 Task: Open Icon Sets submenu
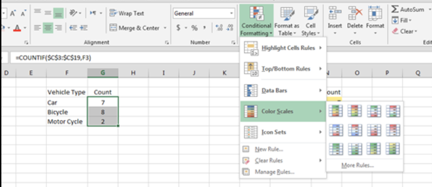point(283,132)
